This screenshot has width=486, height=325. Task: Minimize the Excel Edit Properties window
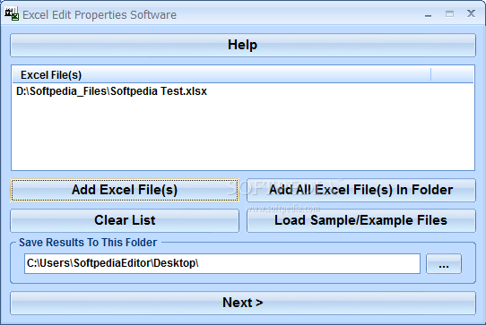tap(428, 14)
